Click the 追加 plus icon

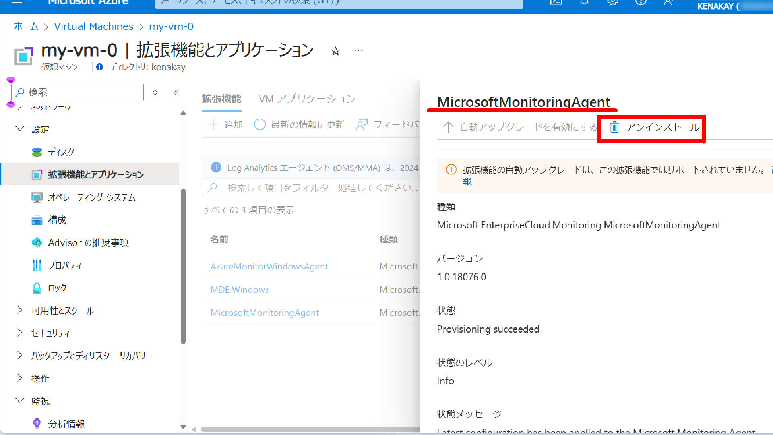213,125
